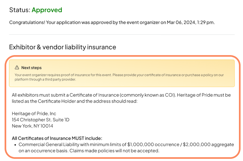The height and width of the screenshot is (161, 243).
Task: Click the third party provider text in banner
Action: (x=61, y=80)
